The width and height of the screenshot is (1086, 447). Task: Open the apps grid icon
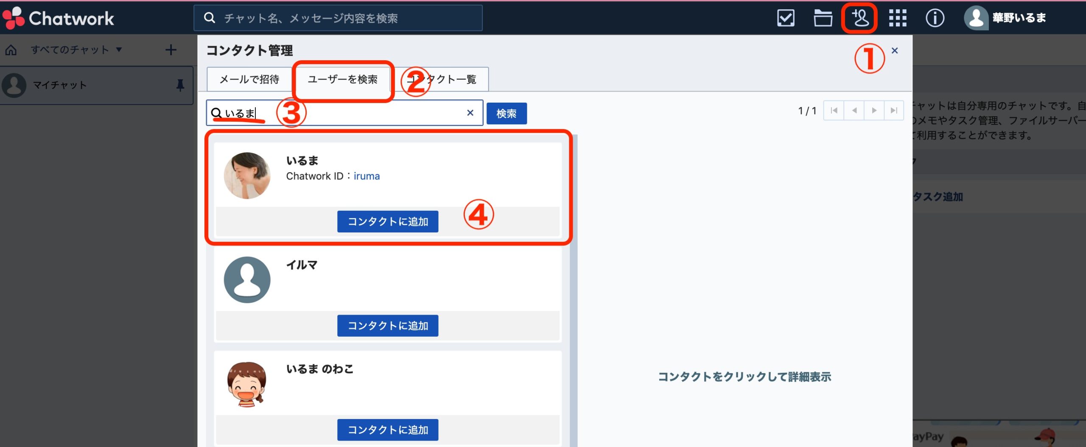(897, 18)
